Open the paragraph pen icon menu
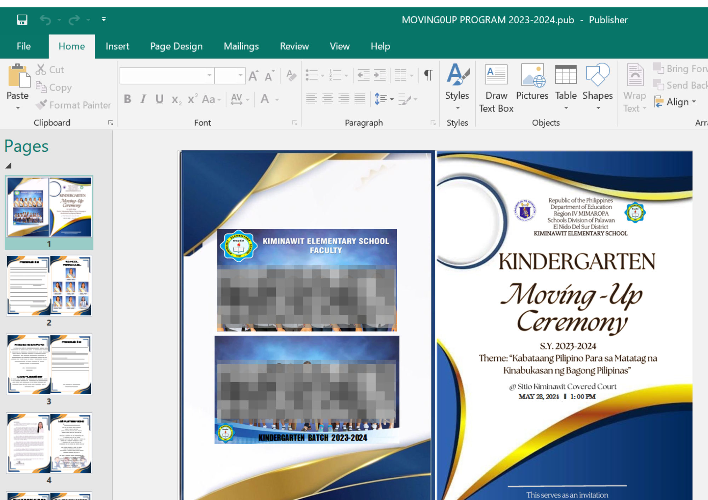This screenshot has width=708, height=500. tap(407, 99)
